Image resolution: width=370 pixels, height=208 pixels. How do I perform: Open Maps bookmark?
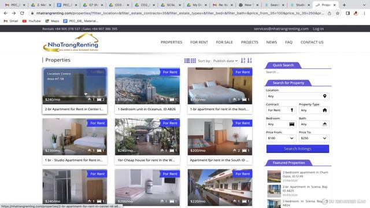(x=52, y=21)
